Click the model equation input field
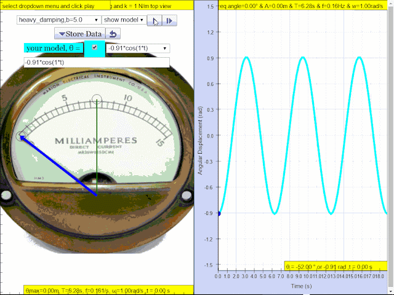The width and height of the screenshot is (394, 295). [x=97, y=62]
